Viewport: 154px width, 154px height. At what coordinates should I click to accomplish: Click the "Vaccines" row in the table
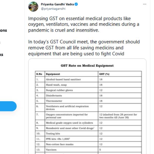click(51, 150)
